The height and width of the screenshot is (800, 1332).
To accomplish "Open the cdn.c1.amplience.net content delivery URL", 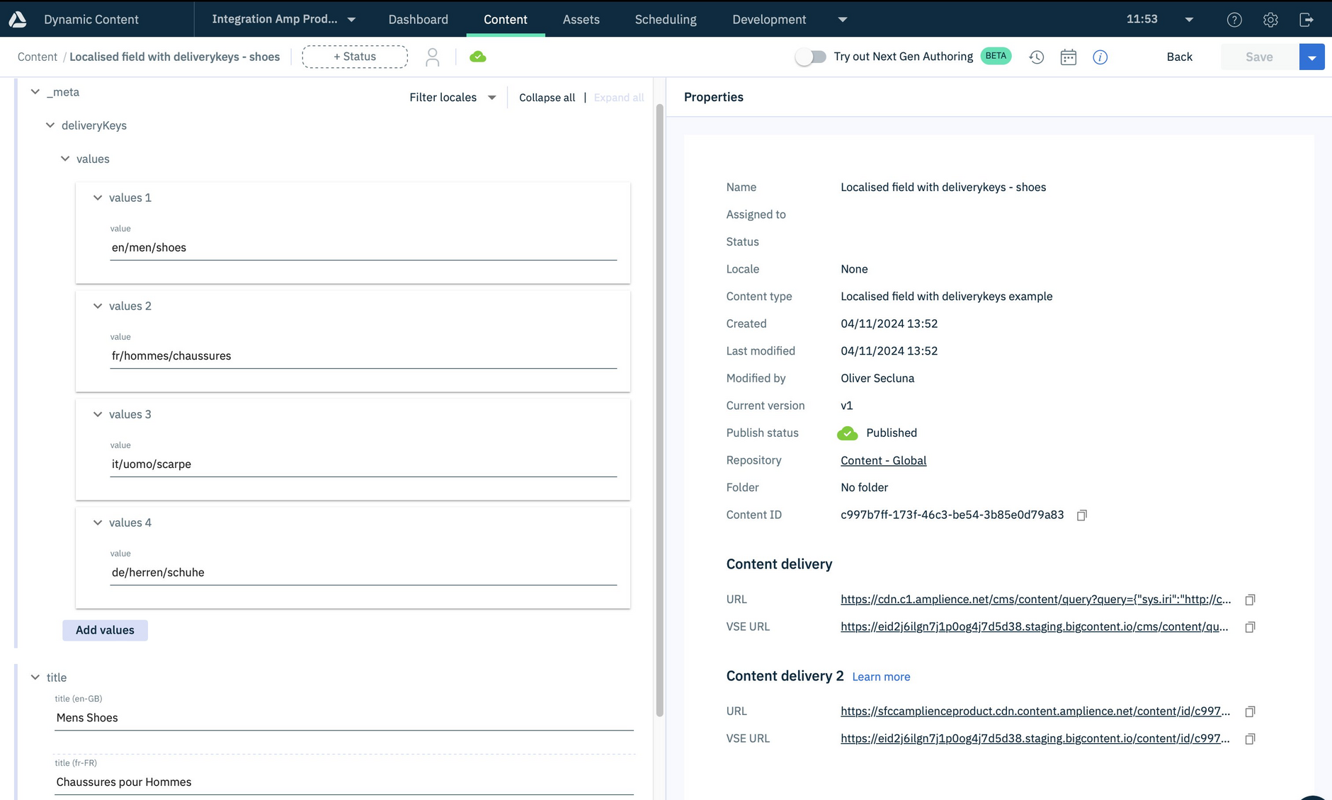I will 1035,599.
